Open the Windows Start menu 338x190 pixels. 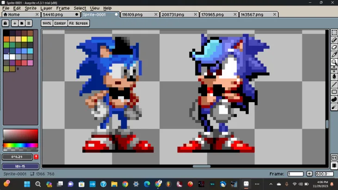[27, 184]
